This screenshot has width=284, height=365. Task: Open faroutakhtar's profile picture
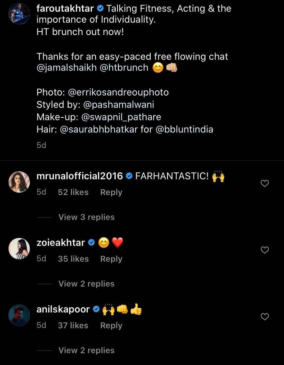[19, 14]
